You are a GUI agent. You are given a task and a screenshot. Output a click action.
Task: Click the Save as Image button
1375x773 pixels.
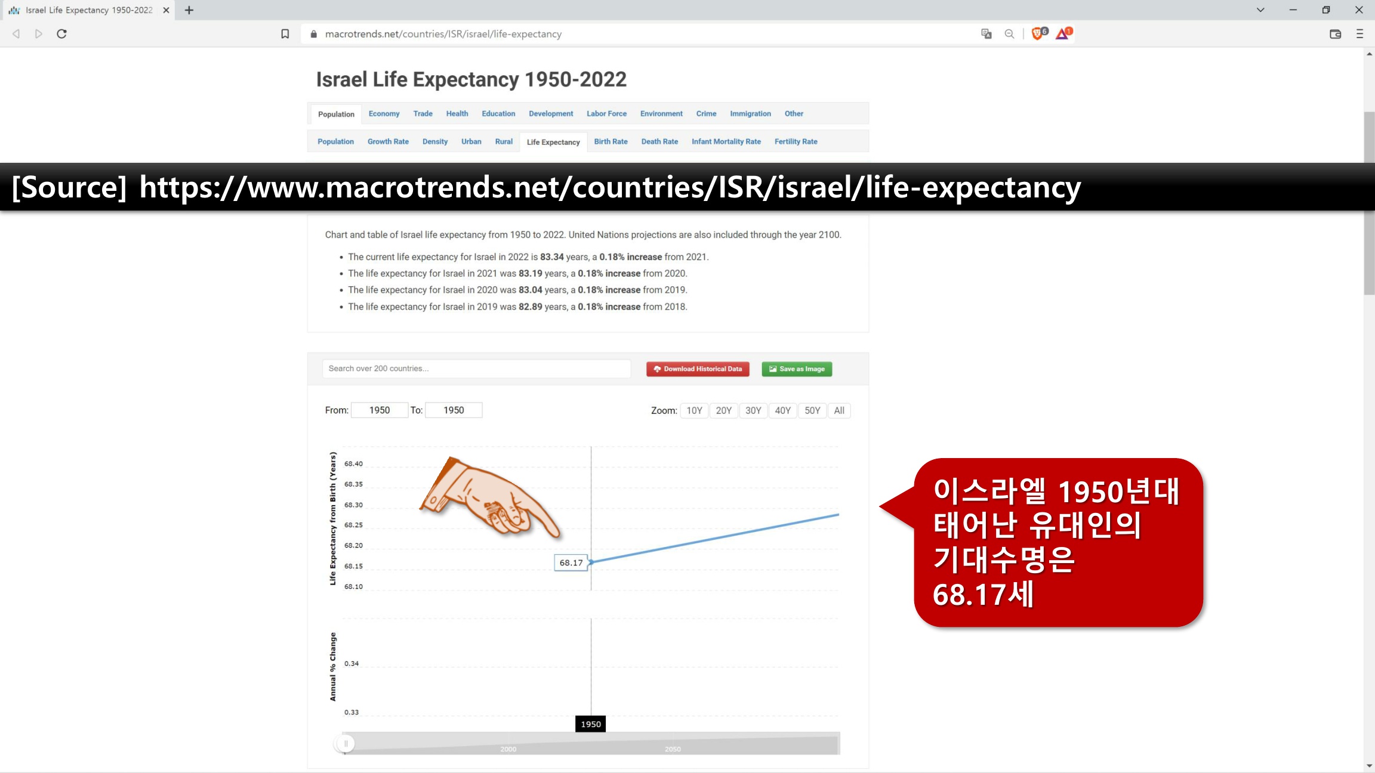(797, 369)
